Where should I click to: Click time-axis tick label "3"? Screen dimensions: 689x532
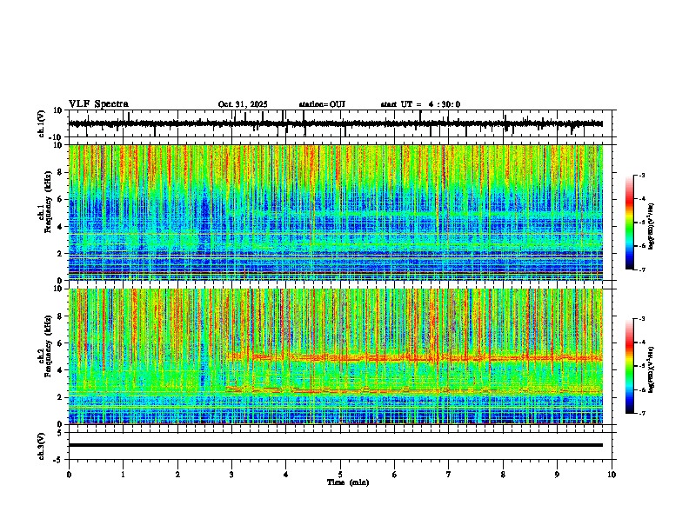[x=231, y=475]
